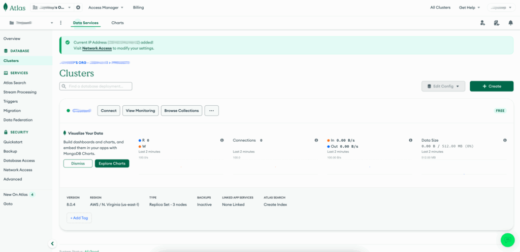
Task: Click None Linked app services
Action: 233,204
